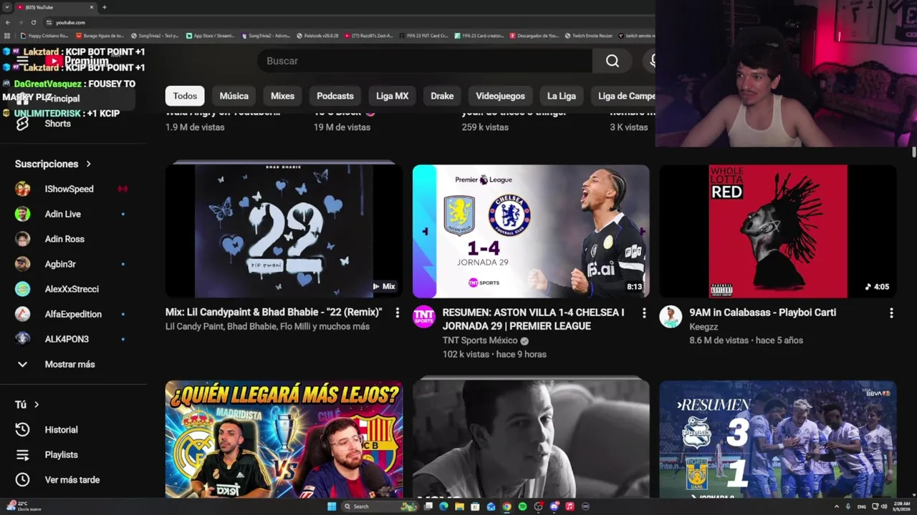Image resolution: width=917 pixels, height=515 pixels.
Task: Open options menu for Aston Villa resumen
Action: click(644, 313)
